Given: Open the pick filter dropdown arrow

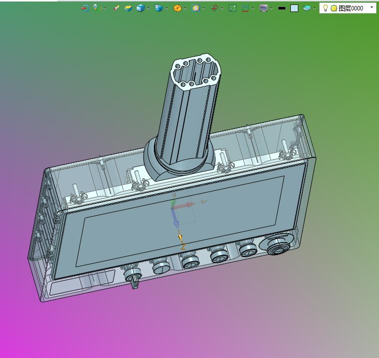Looking at the screenshot, I should pos(105,8).
